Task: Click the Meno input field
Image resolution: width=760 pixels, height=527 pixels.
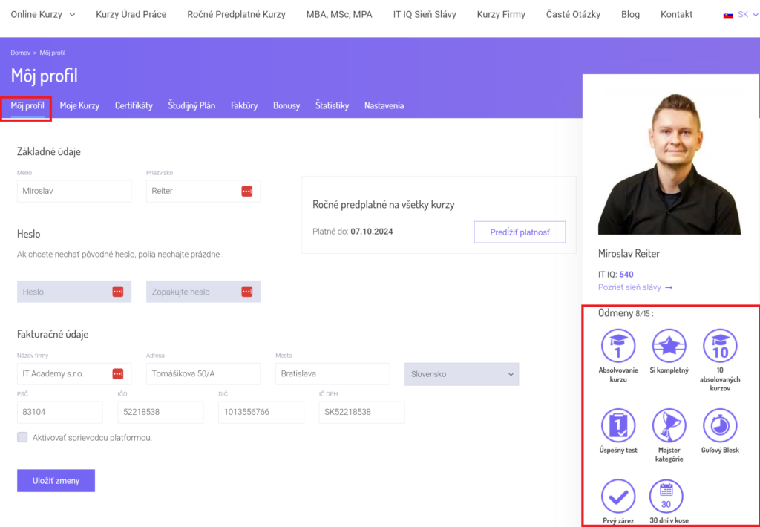Action: coord(73,191)
